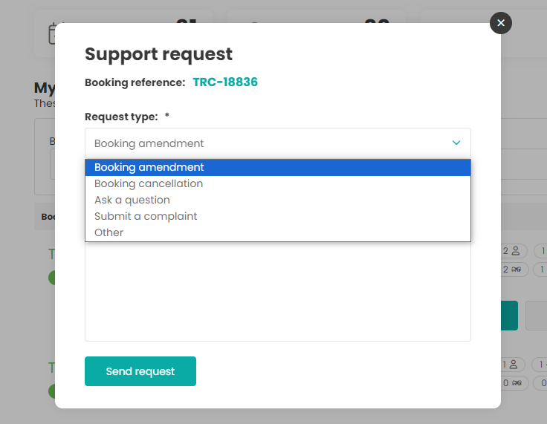Click the 0 vehicles car badge below
Screen dimensions: 547x424
pos(513,383)
